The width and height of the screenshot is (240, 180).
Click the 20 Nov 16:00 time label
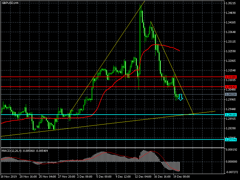(x=28, y=176)
